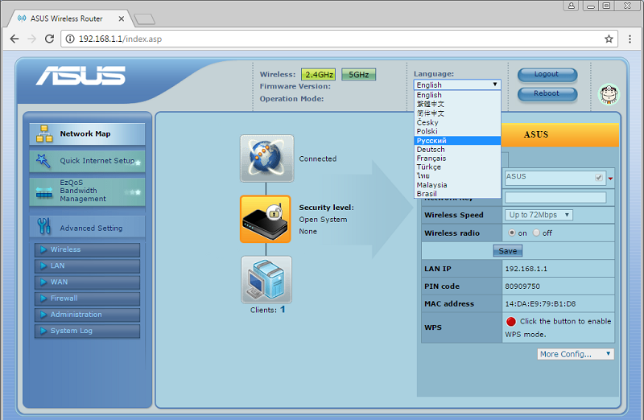Select the ASUS Wireless Router browser tab
The width and height of the screenshot is (644, 420).
tap(68, 19)
